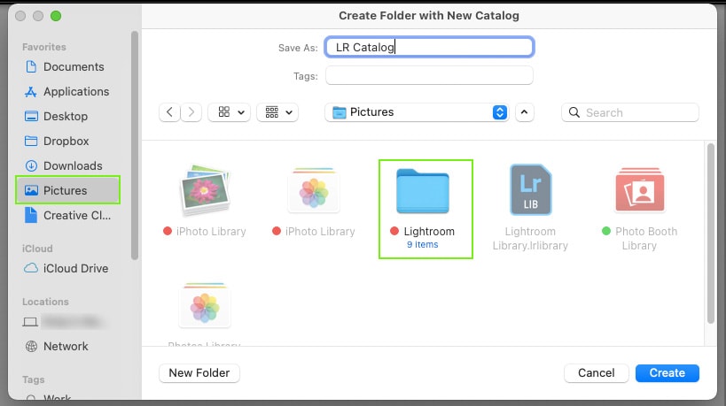Click the sidebar vertical scrollbar
726x406 pixels.
point(134,145)
